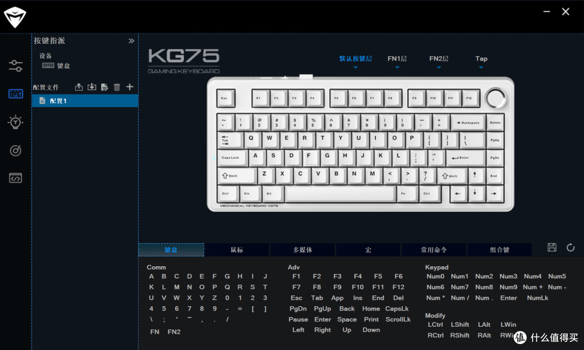Open the 常用命令 tab
Screen dimensions: 584x350
click(434, 250)
